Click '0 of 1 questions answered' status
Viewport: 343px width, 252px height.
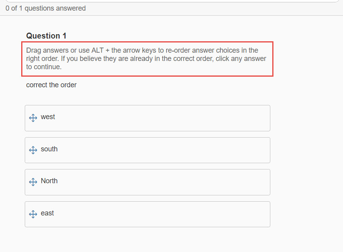coord(46,8)
